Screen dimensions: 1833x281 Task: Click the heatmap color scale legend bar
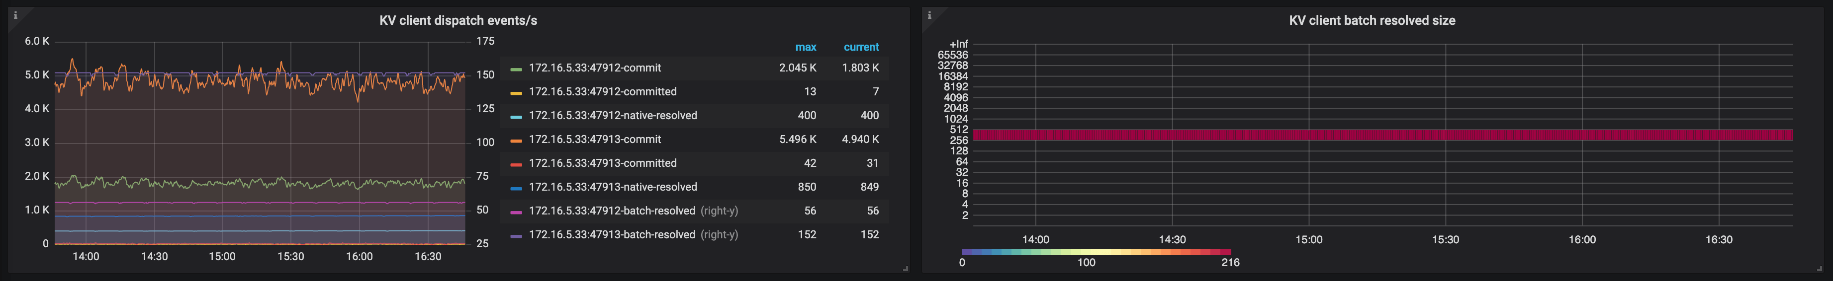click(1096, 252)
